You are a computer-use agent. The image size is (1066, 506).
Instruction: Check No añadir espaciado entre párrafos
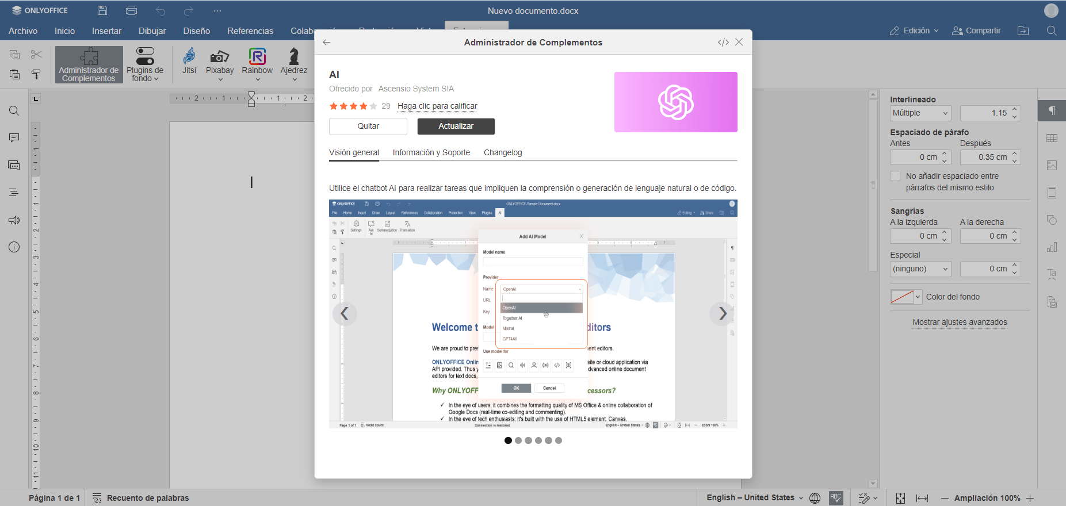coord(895,176)
